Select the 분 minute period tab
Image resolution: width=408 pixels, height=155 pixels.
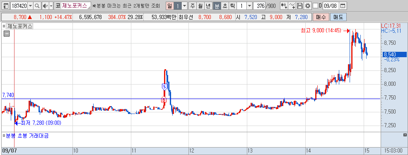pyautogui.click(x=217, y=5)
